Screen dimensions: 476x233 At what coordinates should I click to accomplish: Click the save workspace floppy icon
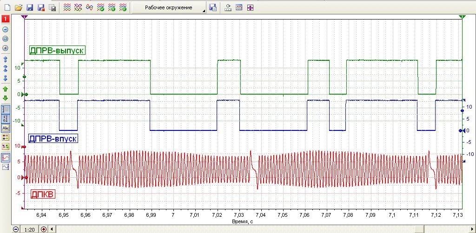pos(213,8)
